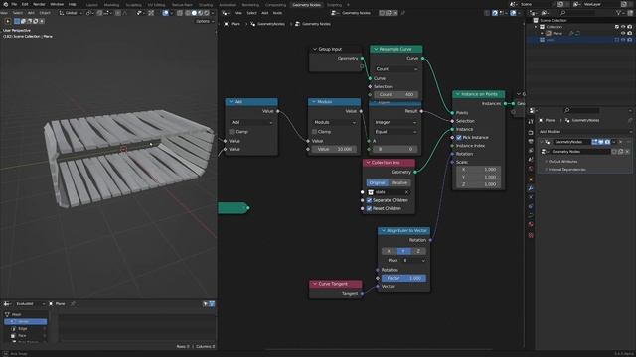This screenshot has height=357, width=636.
Task: Click the Geometry Nodes node tree name field
Action: [x=356, y=13]
